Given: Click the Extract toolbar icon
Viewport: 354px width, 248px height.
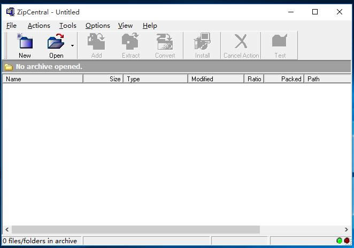Looking at the screenshot, I should (x=130, y=41).
